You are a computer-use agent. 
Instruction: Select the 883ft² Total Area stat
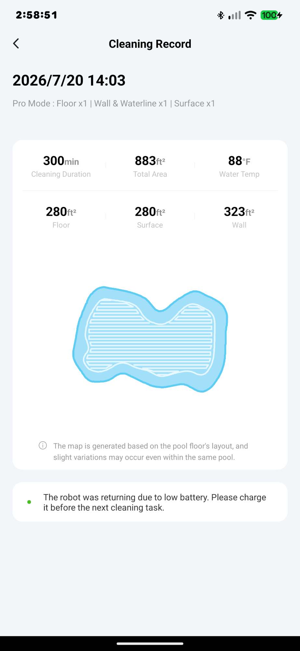point(150,166)
